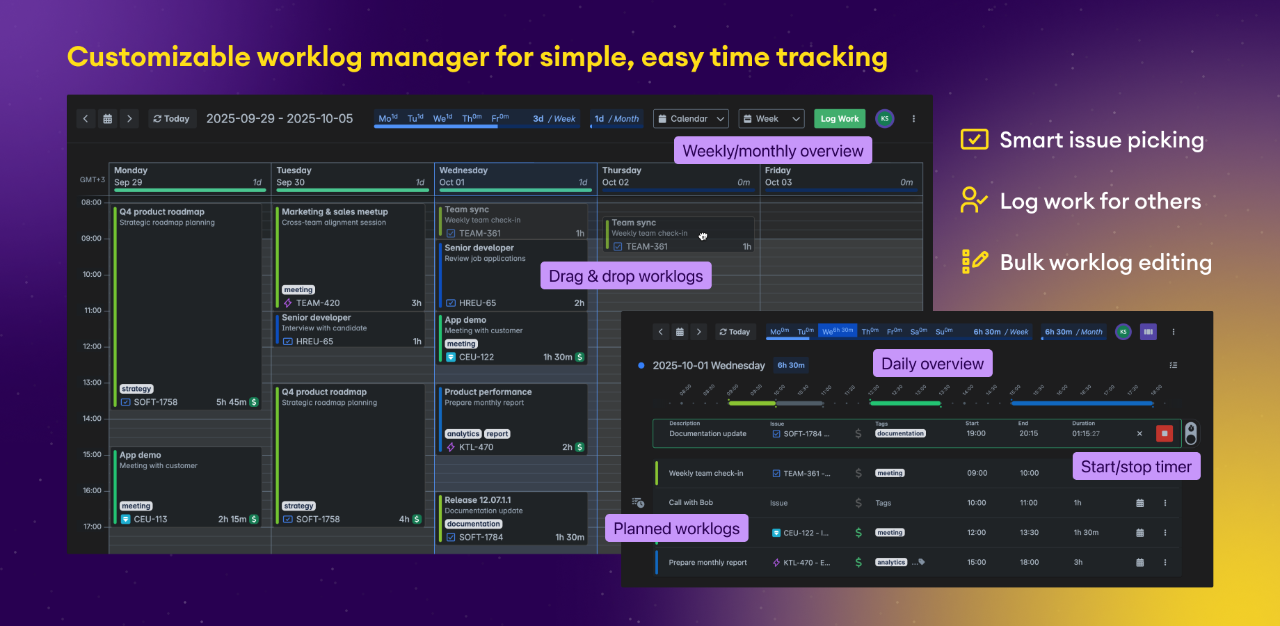Select Th day in weekly calendar summary bar
1280x626 pixels.
pos(472,118)
